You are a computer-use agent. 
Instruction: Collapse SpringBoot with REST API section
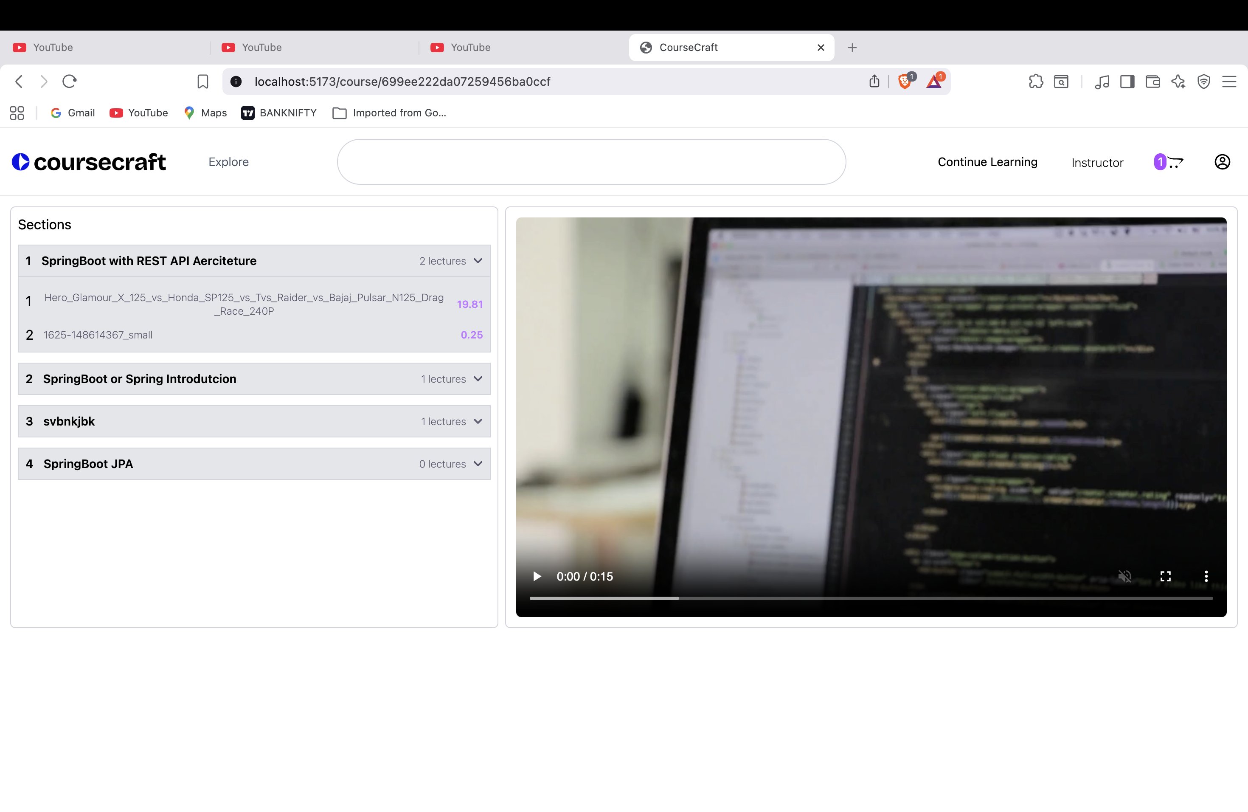click(x=478, y=261)
